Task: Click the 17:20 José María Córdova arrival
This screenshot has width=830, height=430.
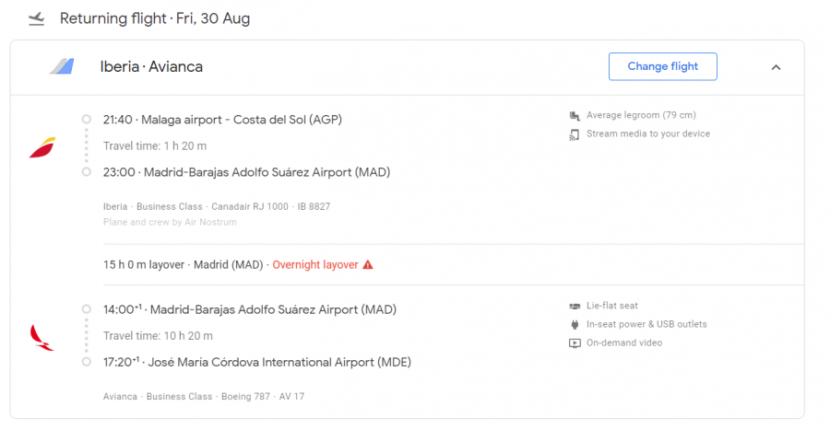Action: click(x=257, y=363)
